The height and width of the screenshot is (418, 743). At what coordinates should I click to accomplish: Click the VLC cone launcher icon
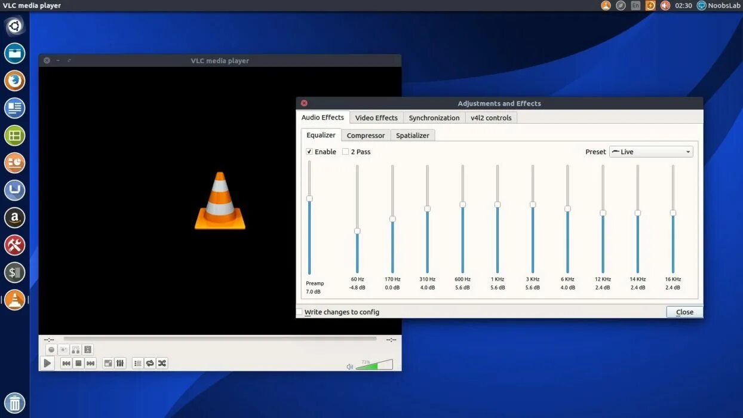(x=15, y=300)
